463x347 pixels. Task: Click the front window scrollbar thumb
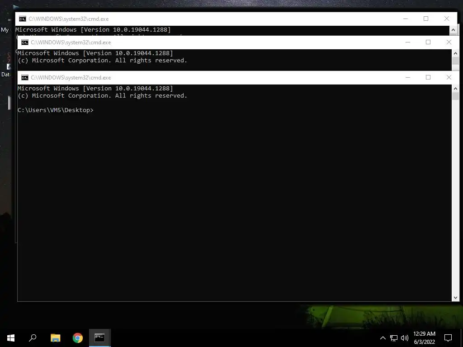pos(455,96)
